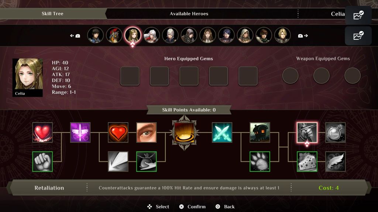The width and height of the screenshot is (378, 212).
Task: Click the Back button prompt
Action: (x=225, y=207)
